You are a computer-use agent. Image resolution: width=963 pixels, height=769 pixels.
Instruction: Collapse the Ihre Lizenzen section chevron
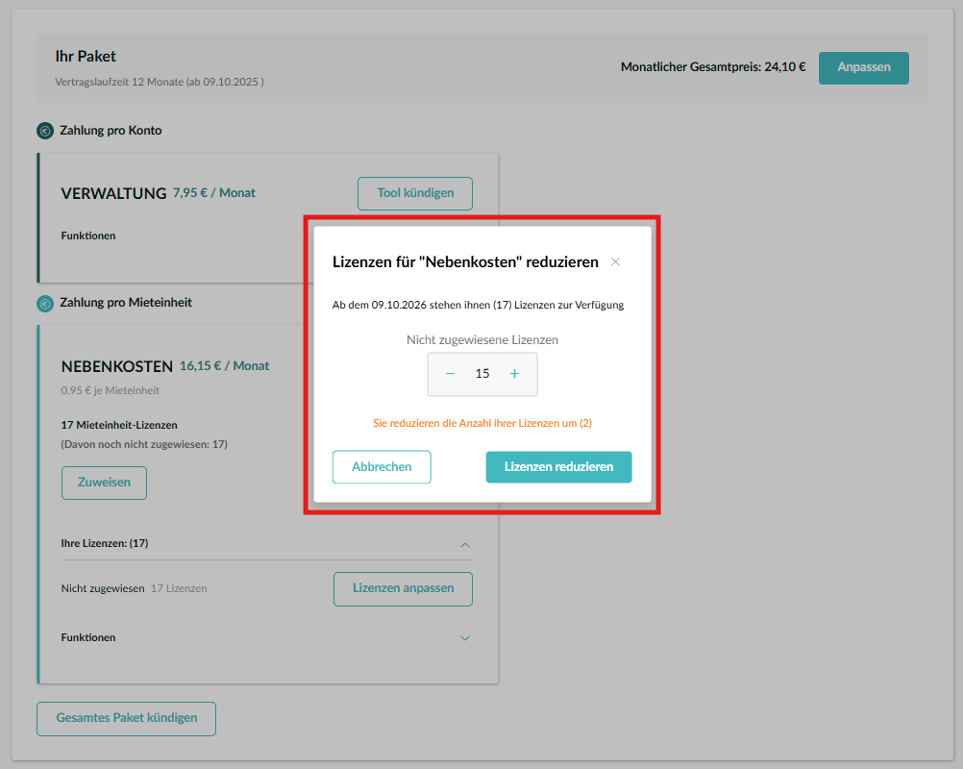coord(465,544)
